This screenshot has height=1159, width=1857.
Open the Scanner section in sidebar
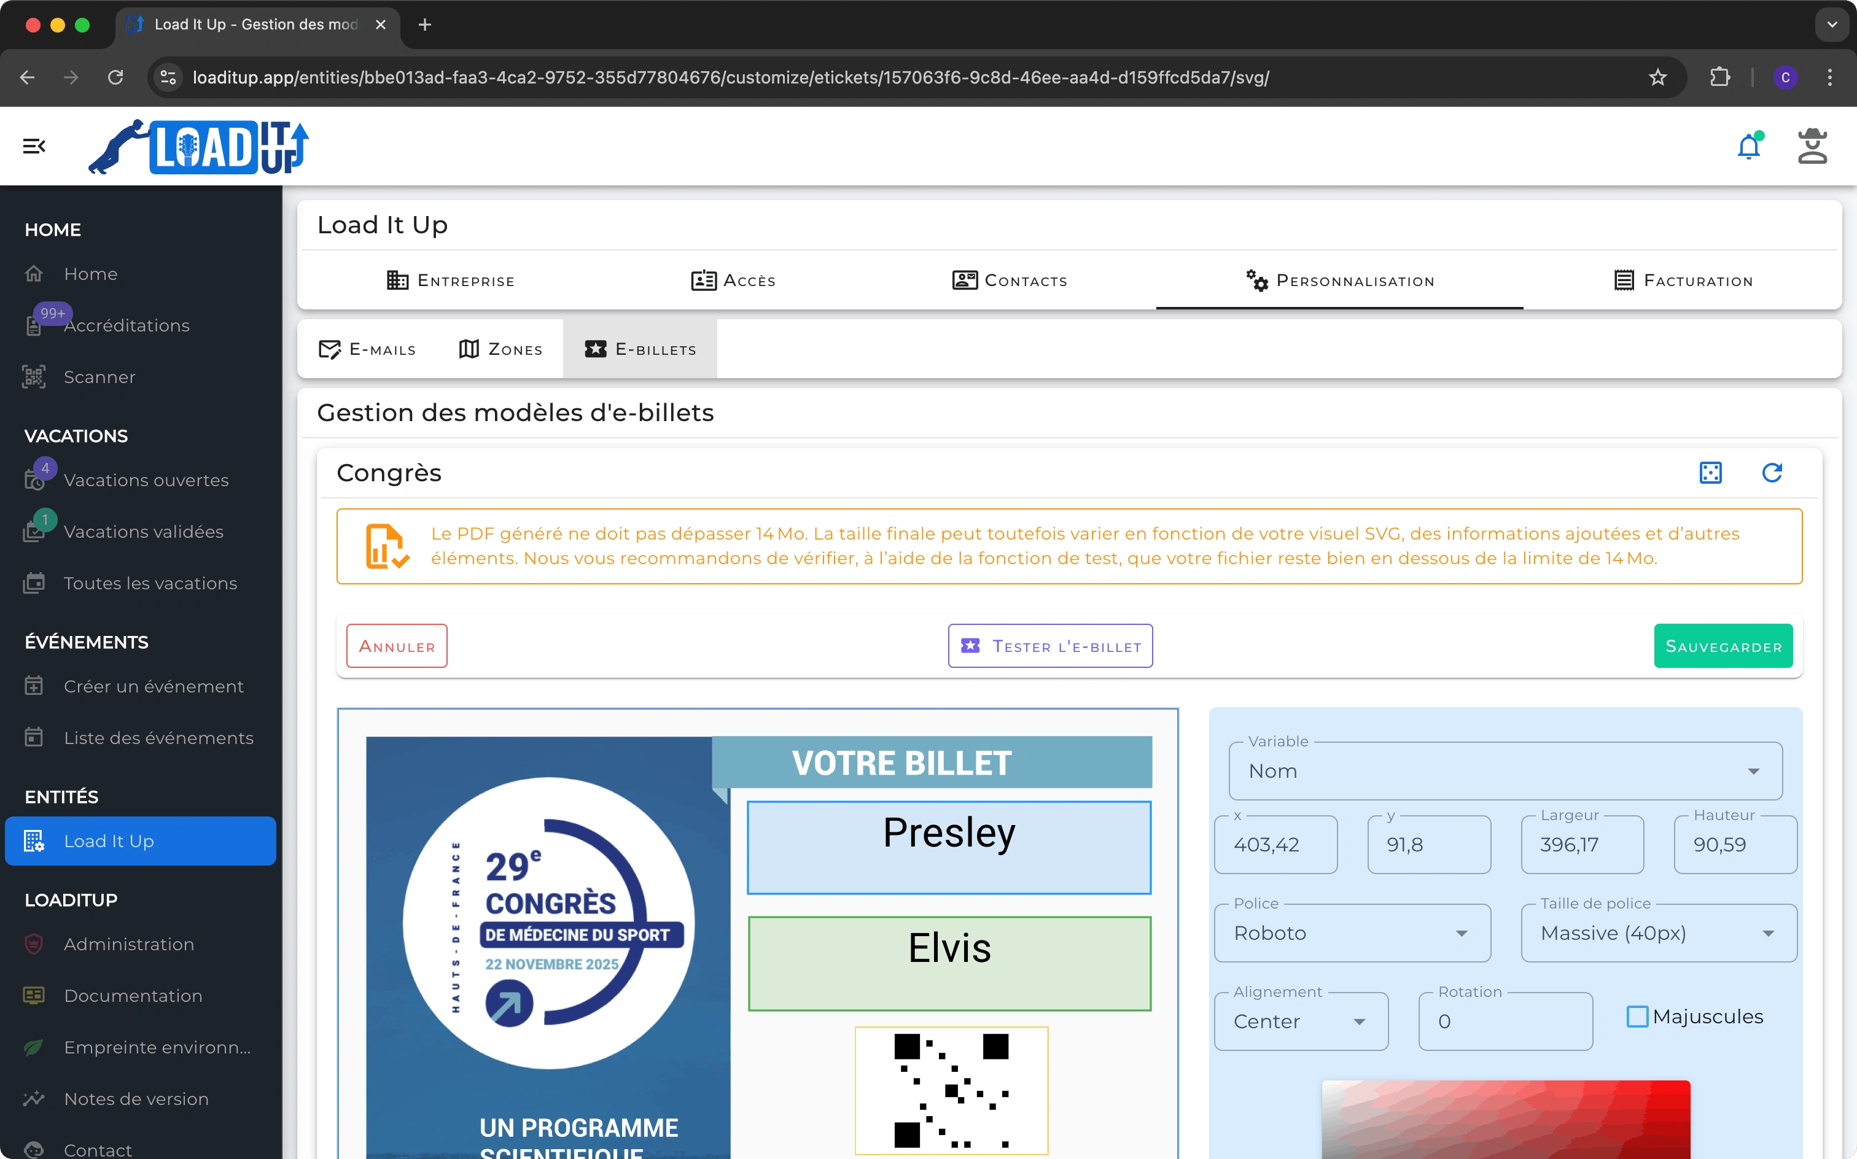pyautogui.click(x=99, y=377)
